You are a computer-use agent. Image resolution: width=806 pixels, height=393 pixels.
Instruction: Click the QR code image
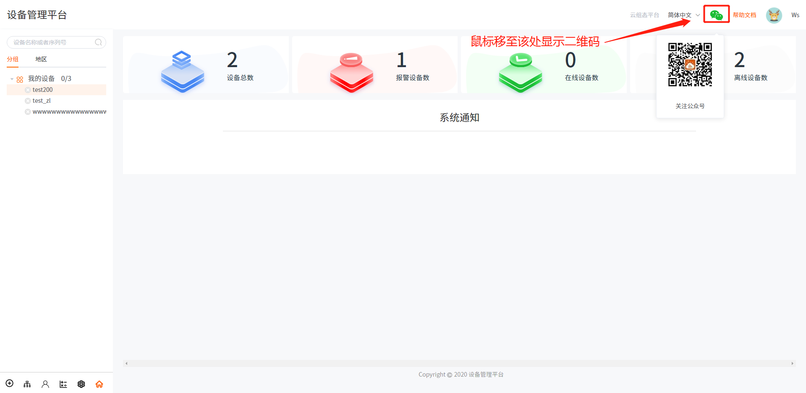point(690,65)
